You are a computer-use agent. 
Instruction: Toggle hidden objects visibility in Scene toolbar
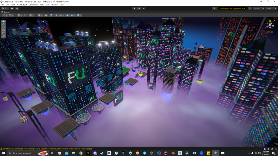[67, 15]
